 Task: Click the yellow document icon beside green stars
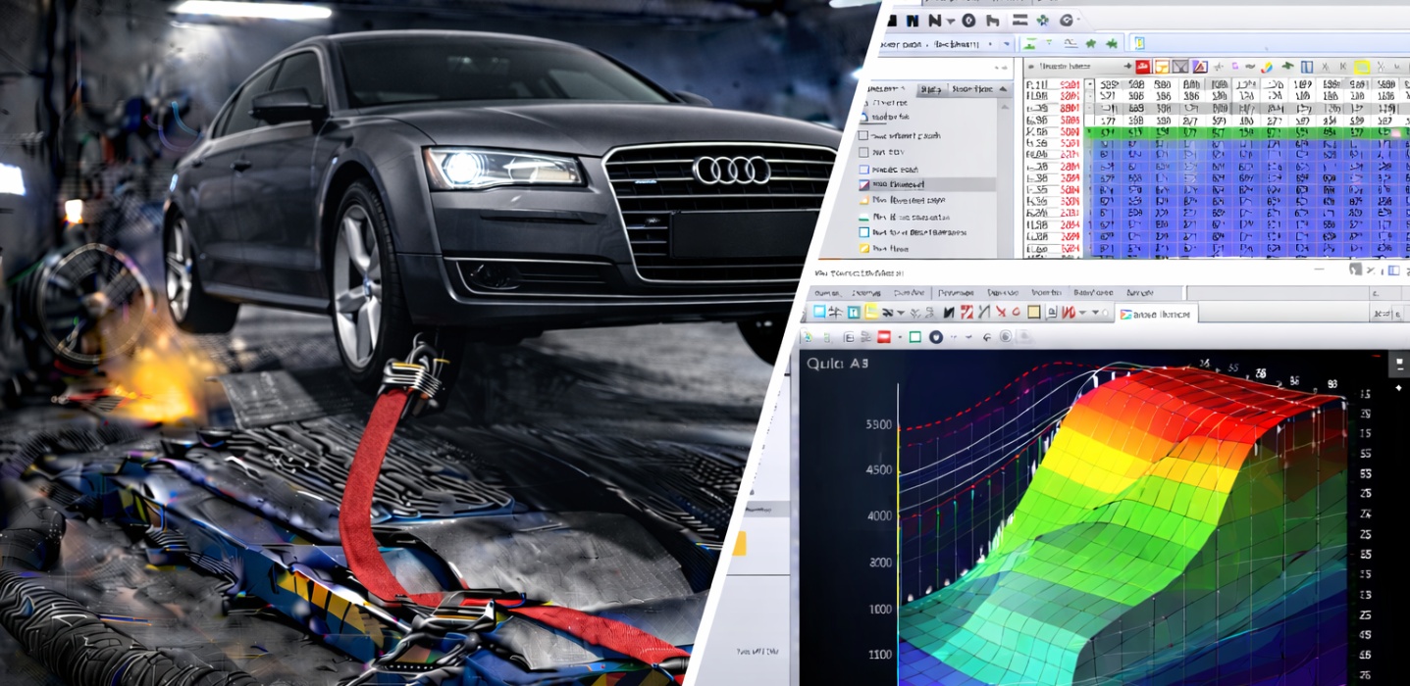(x=1139, y=43)
